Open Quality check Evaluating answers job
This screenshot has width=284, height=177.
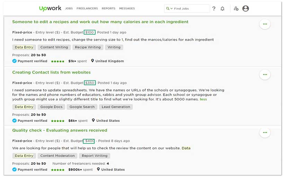coord(60,130)
